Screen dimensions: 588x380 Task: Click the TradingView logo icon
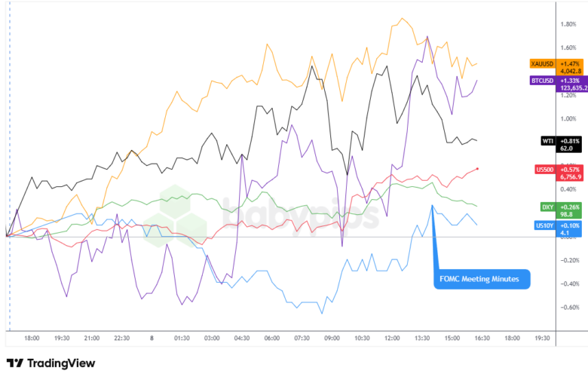coord(14,363)
